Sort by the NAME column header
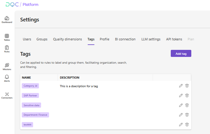210x134 pixels. [26, 78]
